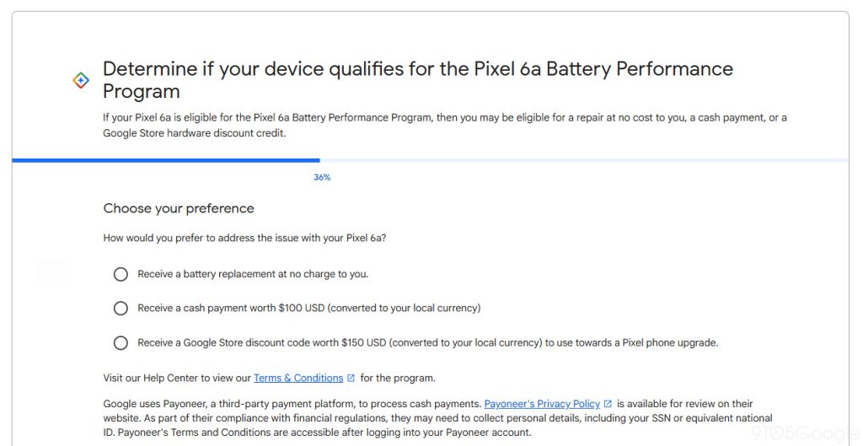Open Payoneer's Privacy Policy link
The image size is (863, 446).
click(542, 405)
